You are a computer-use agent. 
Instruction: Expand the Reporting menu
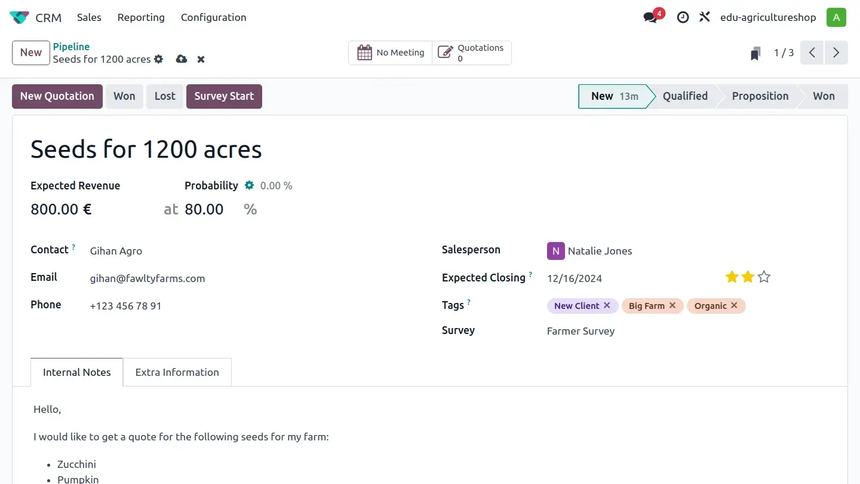pyautogui.click(x=141, y=17)
